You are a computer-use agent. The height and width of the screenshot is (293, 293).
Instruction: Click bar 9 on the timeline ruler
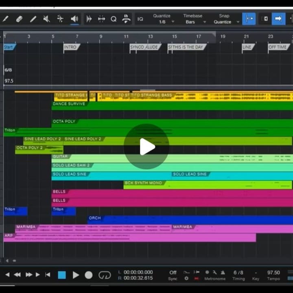click(101, 37)
